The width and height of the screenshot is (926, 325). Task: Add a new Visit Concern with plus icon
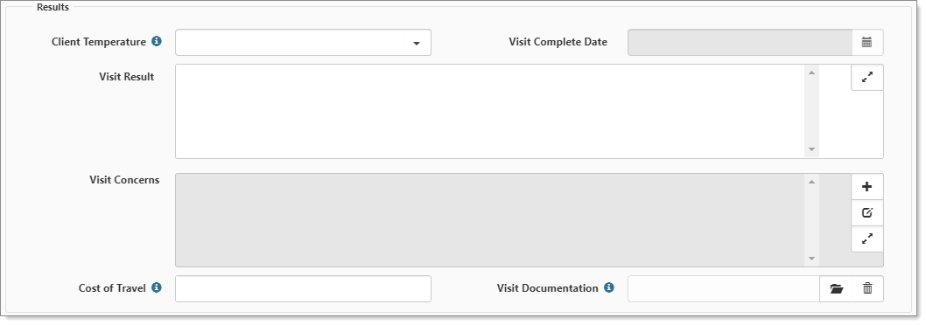(x=867, y=187)
